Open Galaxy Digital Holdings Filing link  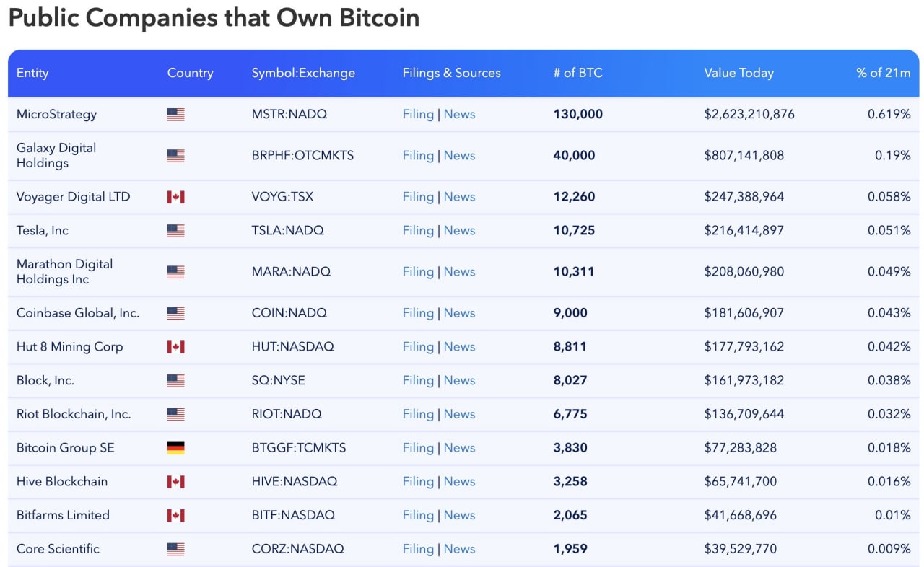click(x=418, y=155)
